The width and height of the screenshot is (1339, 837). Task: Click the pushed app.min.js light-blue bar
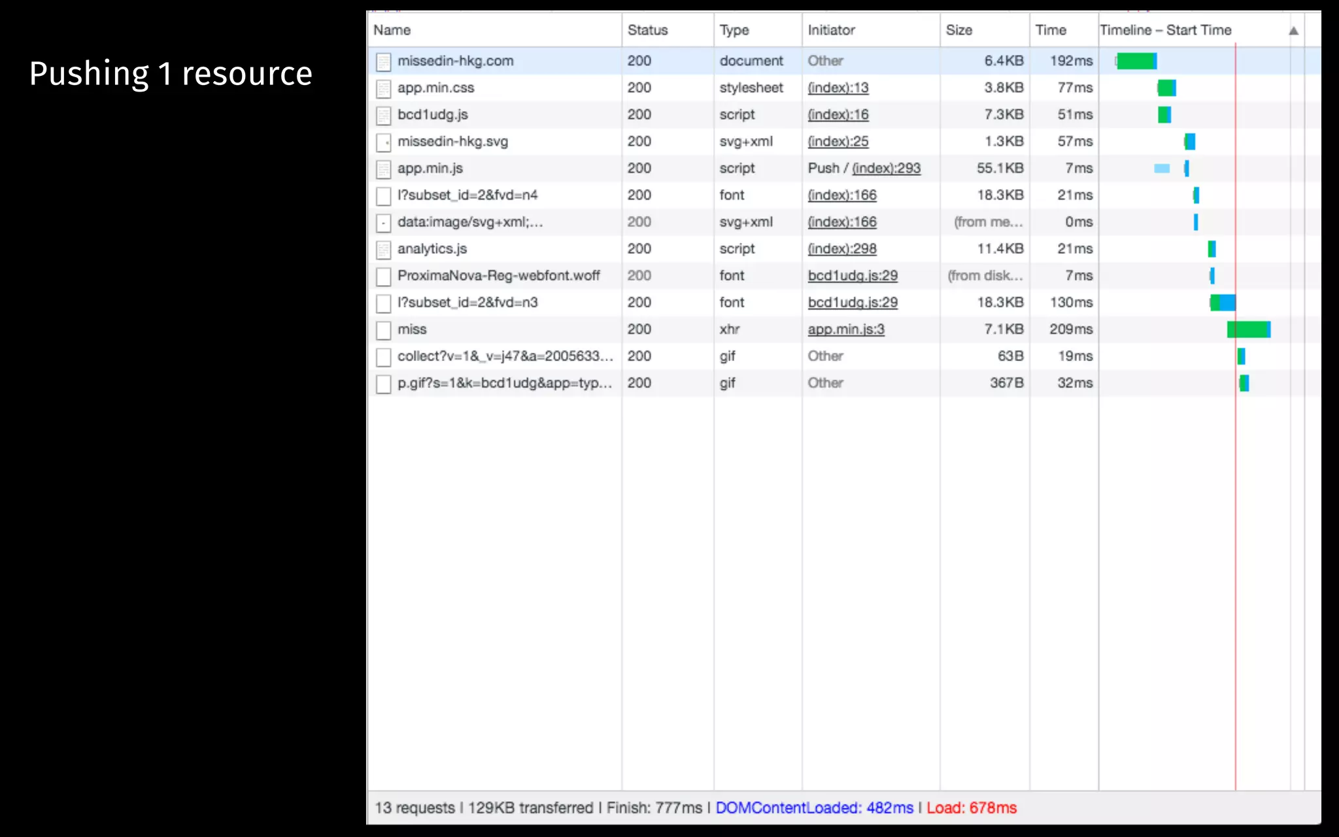click(x=1162, y=168)
